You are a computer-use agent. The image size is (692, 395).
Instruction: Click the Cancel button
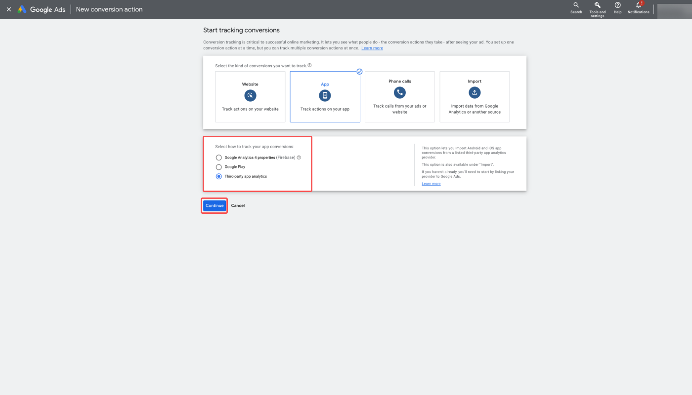(x=238, y=205)
